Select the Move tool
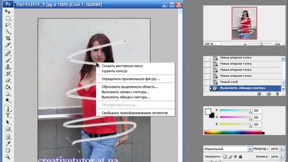This screenshot has width=288, height=162. pos(8,12)
